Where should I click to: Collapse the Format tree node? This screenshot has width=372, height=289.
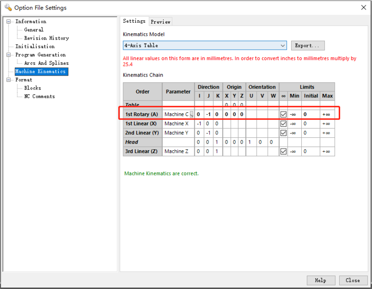[9, 80]
